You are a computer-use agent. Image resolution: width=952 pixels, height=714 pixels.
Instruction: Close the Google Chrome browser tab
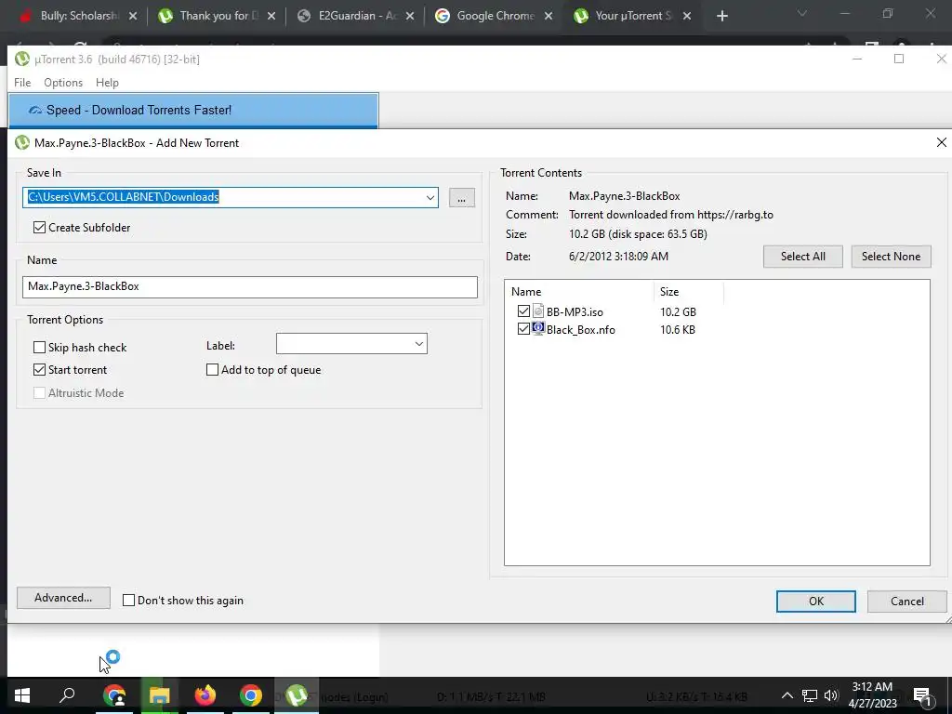(549, 17)
